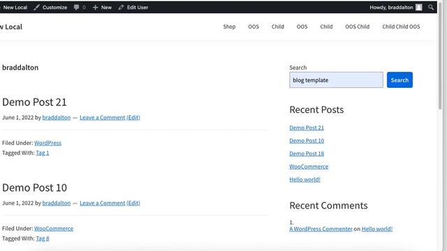Image resolution: width=447 pixels, height=251 pixels.
Task: Open the user avatar in admin bar
Action: (x=418, y=8)
